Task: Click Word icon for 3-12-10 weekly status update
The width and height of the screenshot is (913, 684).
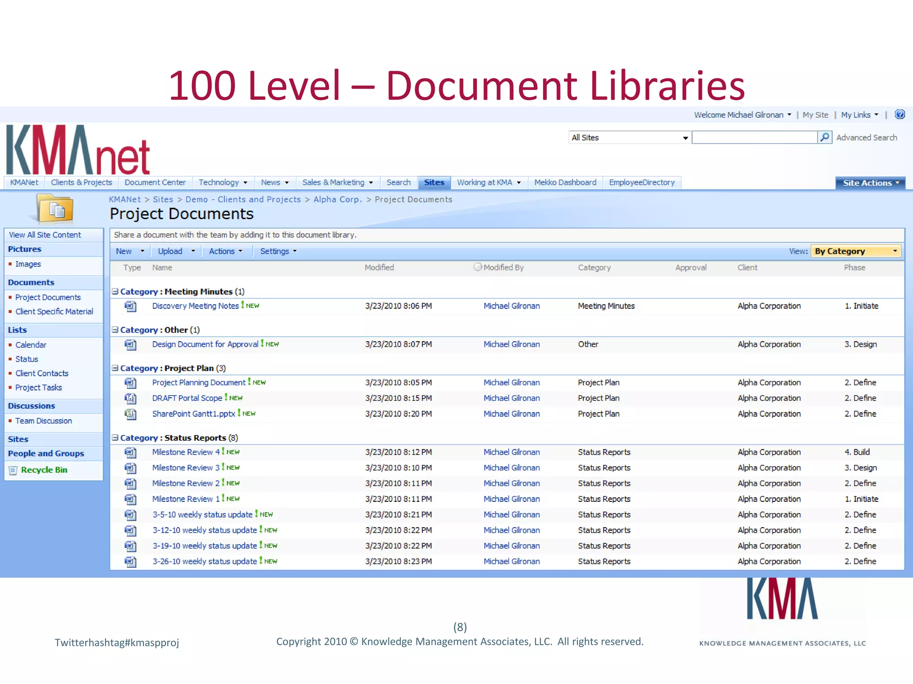Action: [130, 530]
